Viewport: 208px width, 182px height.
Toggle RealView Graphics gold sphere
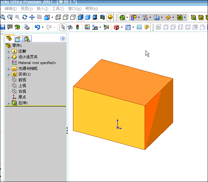110,17
